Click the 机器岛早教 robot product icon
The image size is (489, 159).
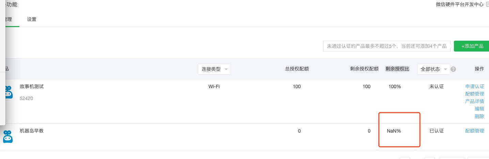coord(7,136)
